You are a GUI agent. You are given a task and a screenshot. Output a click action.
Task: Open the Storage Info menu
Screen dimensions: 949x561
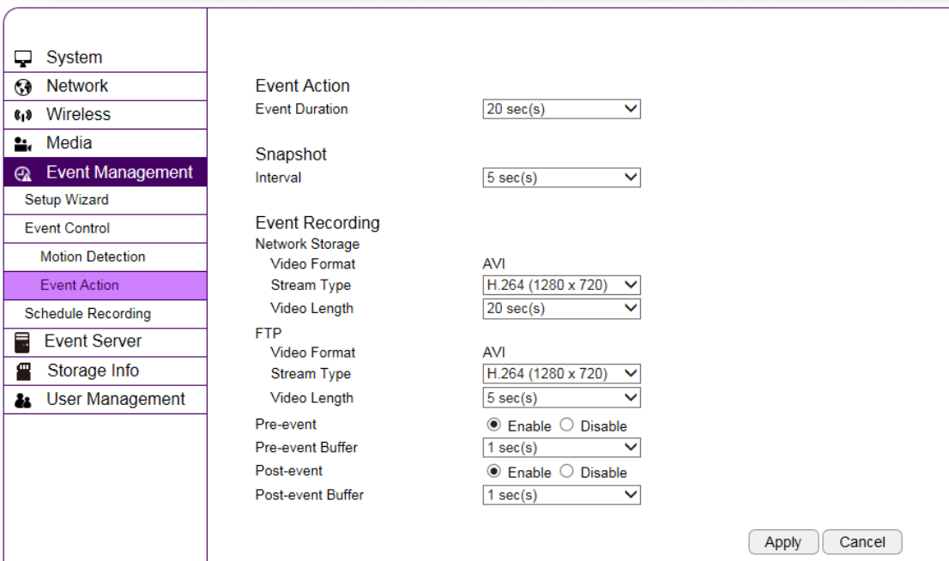106,371
